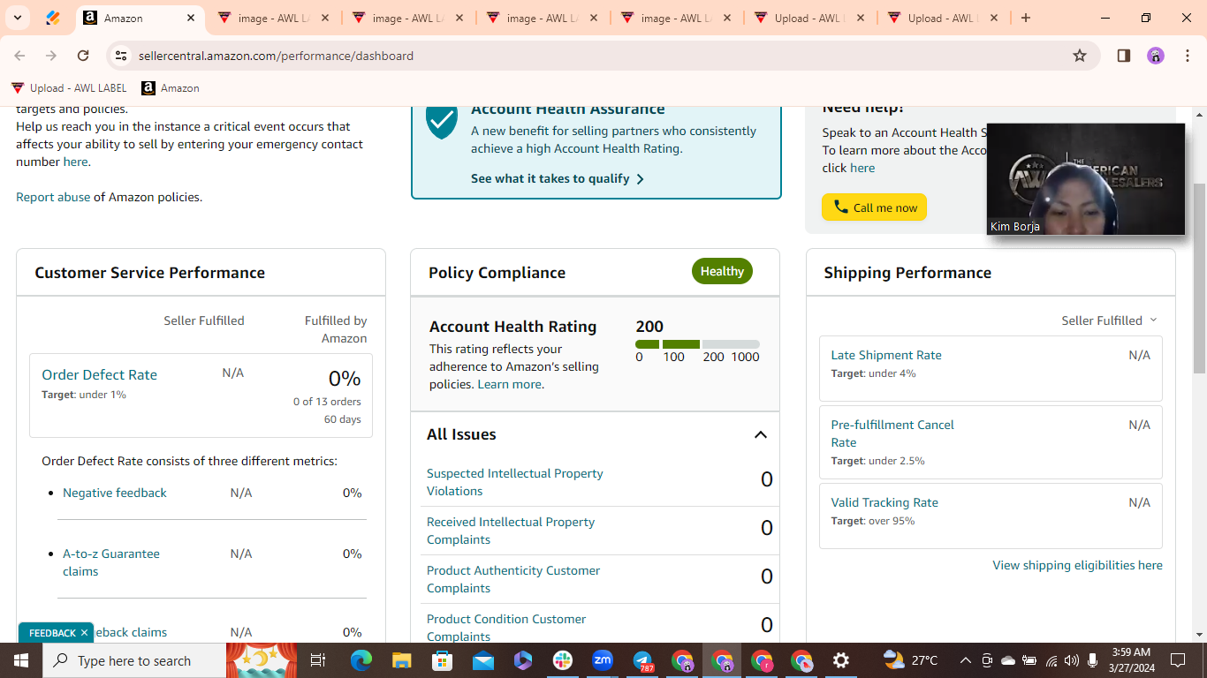Open the Amazon bookmark in bookmarks bar
This screenshot has width=1207, height=678.
tap(171, 88)
